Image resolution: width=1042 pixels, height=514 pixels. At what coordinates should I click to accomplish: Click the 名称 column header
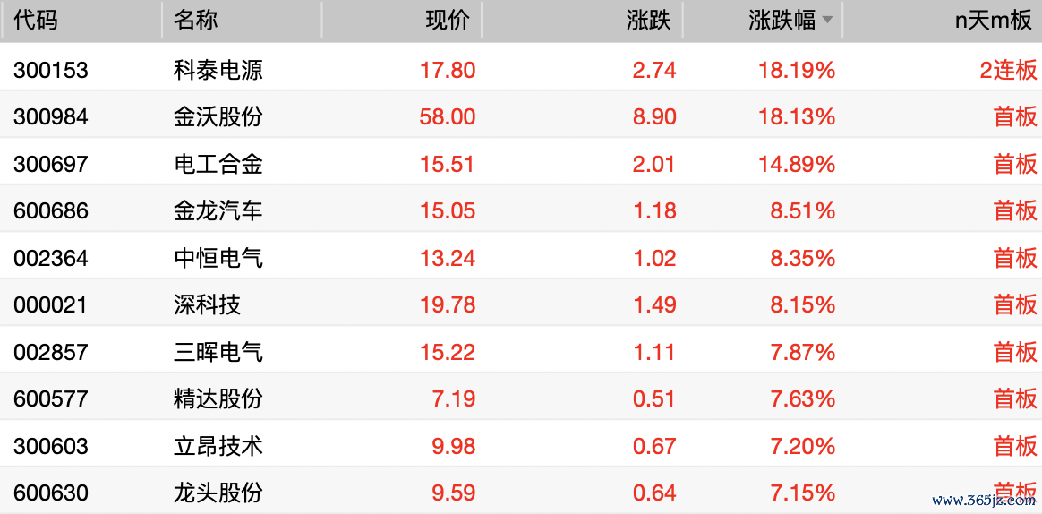195,21
